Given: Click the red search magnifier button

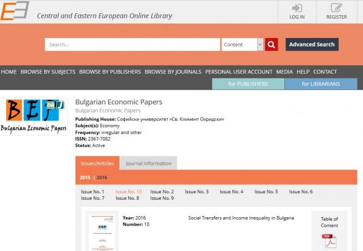Looking at the screenshot, I should [271, 44].
